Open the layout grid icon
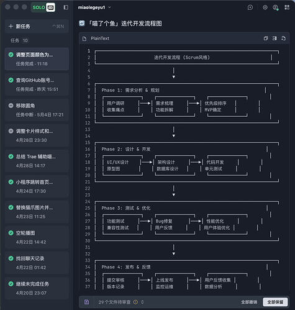295x310 pixels. click(287, 7)
